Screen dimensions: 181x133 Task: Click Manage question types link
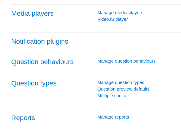pyautogui.click(x=121, y=82)
